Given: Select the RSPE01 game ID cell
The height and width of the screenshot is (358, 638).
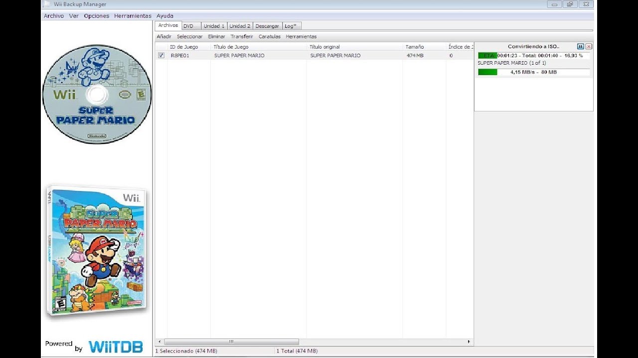Looking at the screenshot, I should 180,56.
